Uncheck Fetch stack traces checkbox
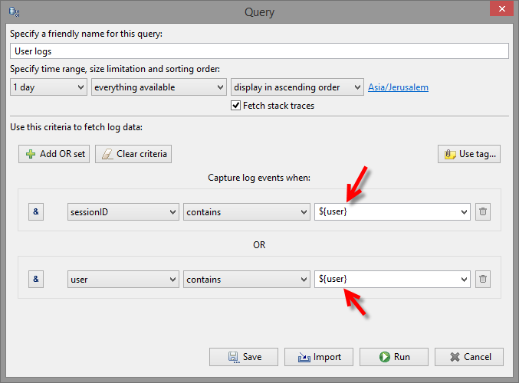Viewport: 519px width, 383px height. click(x=235, y=106)
